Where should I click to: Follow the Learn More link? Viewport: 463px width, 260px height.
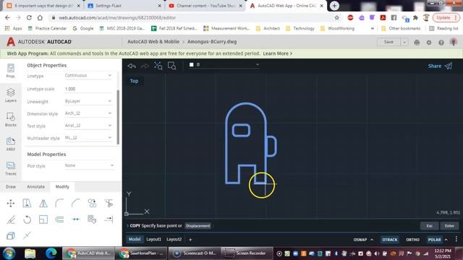tap(277, 53)
